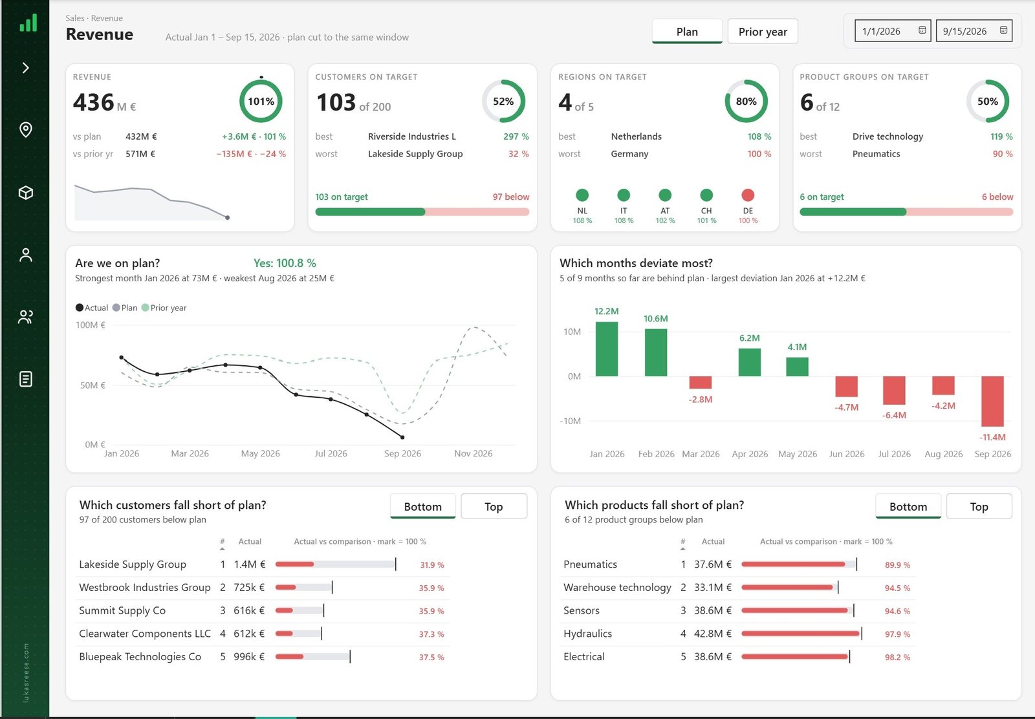1035x719 pixels.
Task: Open the location pin Regions page
Action: pos(25,130)
